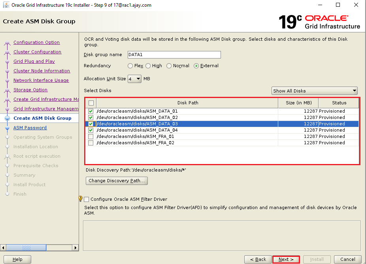Image resolution: width=366 pixels, height=264 pixels.
Task: Click the help hint icon beside ASM Filter Driver
Action: [80, 199]
